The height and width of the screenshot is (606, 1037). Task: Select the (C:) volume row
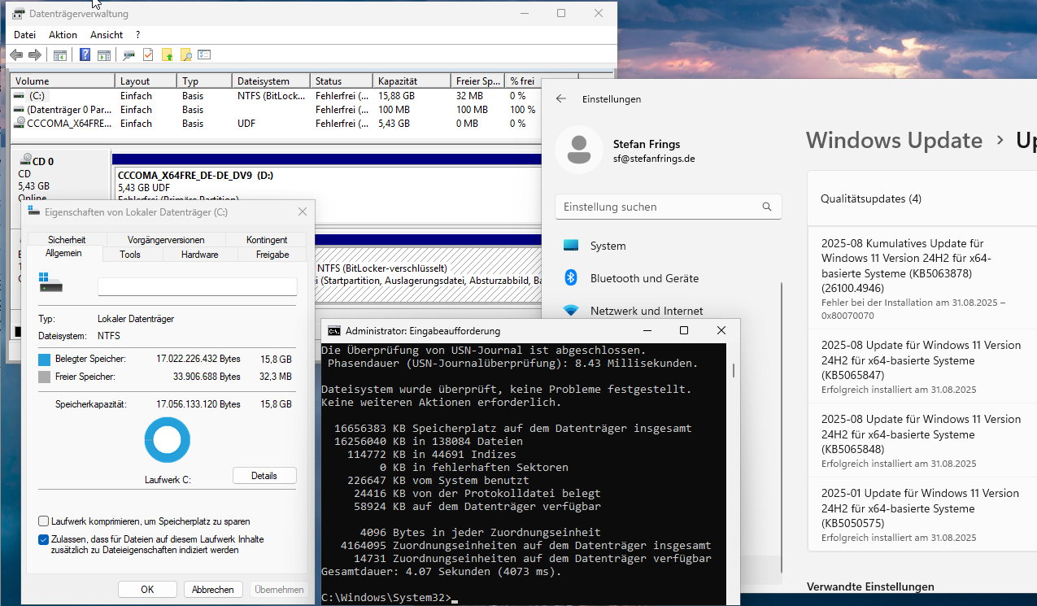275,96
